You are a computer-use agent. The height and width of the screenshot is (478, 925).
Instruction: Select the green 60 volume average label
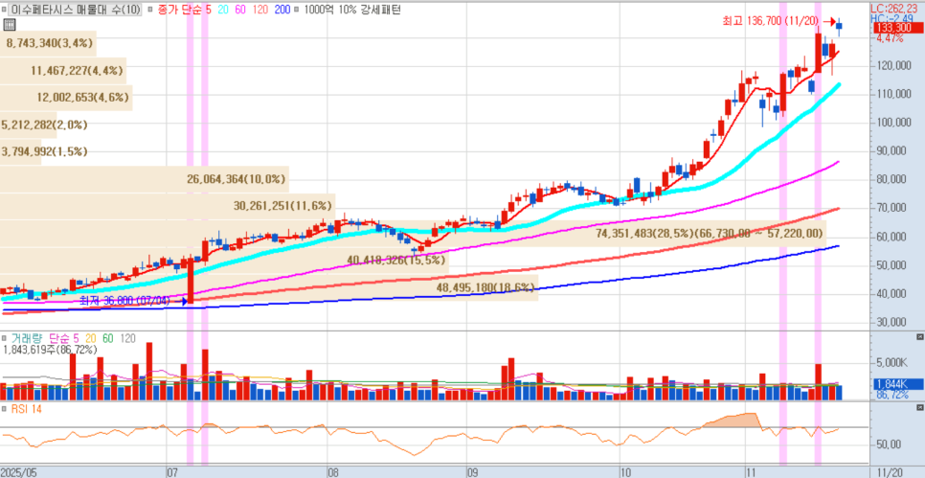point(108,339)
